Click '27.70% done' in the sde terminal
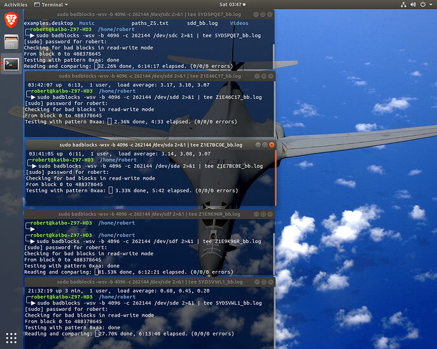 (116, 334)
